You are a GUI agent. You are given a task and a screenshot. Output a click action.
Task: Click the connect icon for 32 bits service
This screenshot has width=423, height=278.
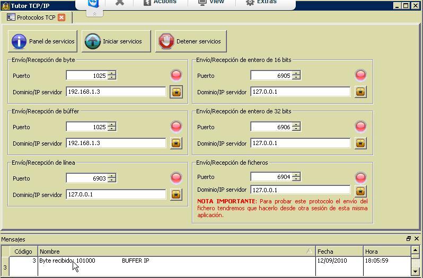point(360,143)
